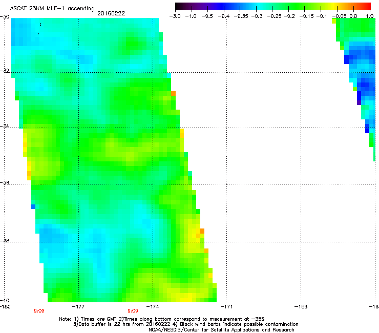Image resolution: width=379 pixels, height=333 pixels.
Task: Select the -0.25 color bar label
Action: coord(275,16)
